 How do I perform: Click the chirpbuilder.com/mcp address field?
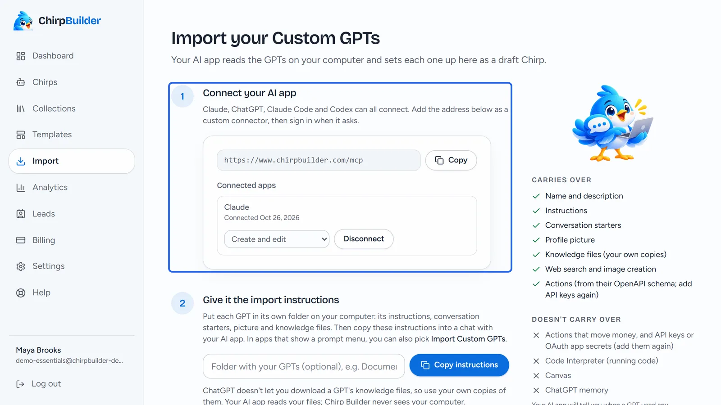click(x=319, y=160)
